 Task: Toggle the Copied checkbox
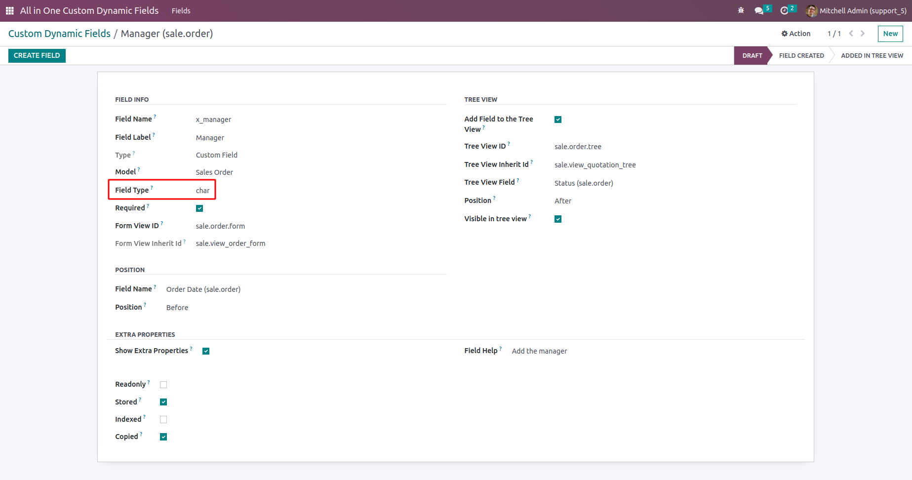pyautogui.click(x=163, y=437)
